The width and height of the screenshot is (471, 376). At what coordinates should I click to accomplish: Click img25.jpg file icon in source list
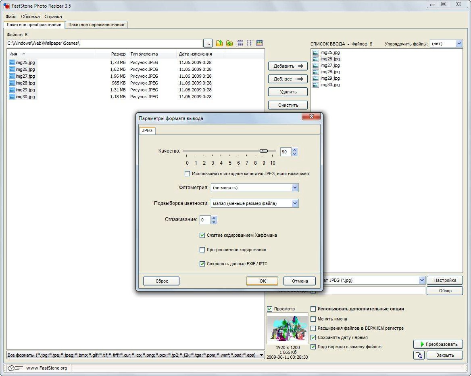(x=12, y=62)
